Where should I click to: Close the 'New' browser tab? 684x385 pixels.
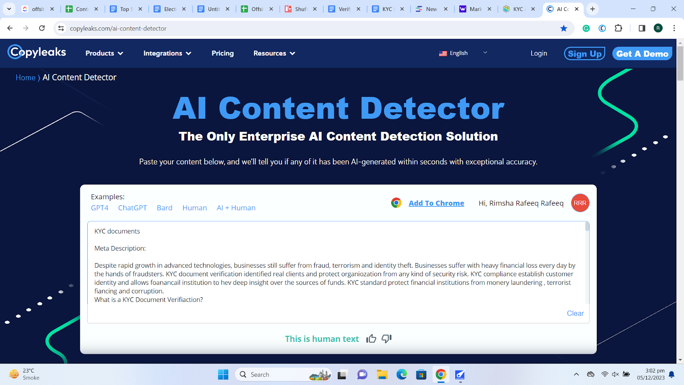coord(445,9)
